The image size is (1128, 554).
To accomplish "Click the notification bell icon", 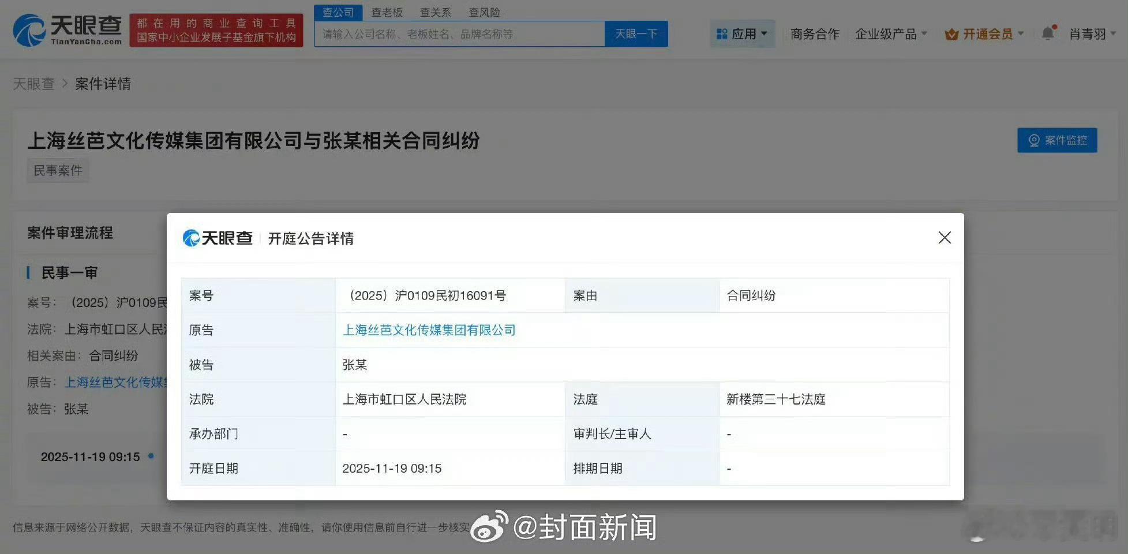I will pos(1048,33).
